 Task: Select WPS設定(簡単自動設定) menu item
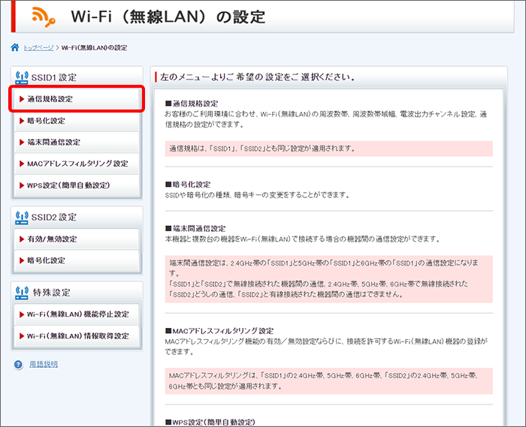[x=77, y=185]
